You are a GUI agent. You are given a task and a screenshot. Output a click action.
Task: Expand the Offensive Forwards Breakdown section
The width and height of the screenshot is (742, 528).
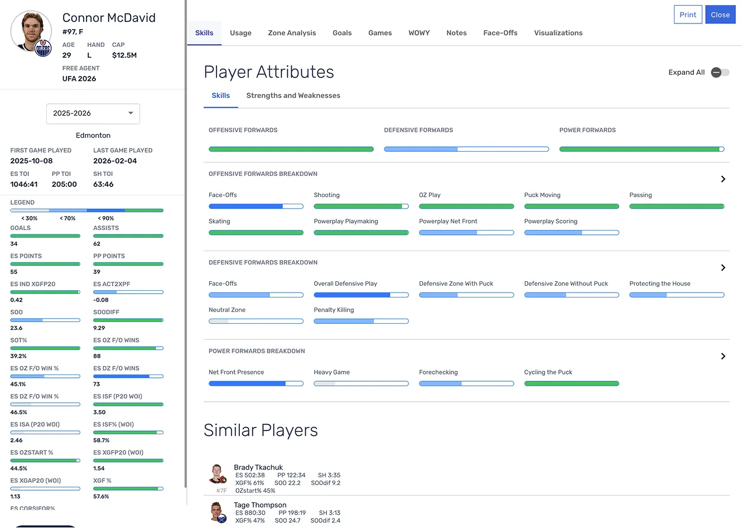pyautogui.click(x=723, y=179)
